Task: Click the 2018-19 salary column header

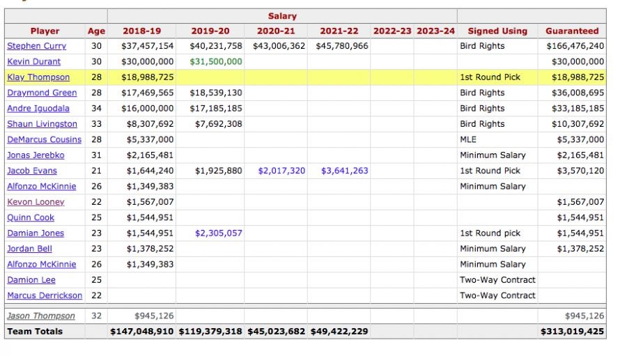Action: (x=141, y=31)
